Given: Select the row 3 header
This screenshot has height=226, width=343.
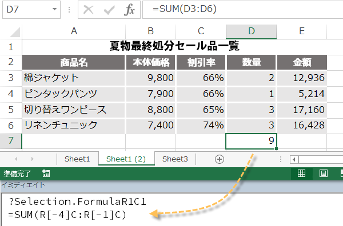Looking at the screenshot, I should [x=11, y=78].
